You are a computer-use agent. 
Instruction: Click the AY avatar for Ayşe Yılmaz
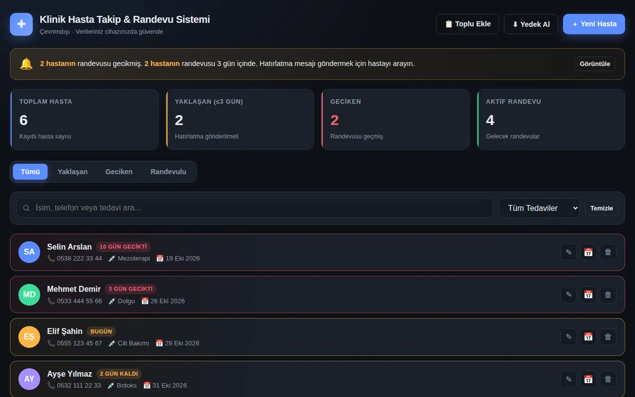click(29, 379)
